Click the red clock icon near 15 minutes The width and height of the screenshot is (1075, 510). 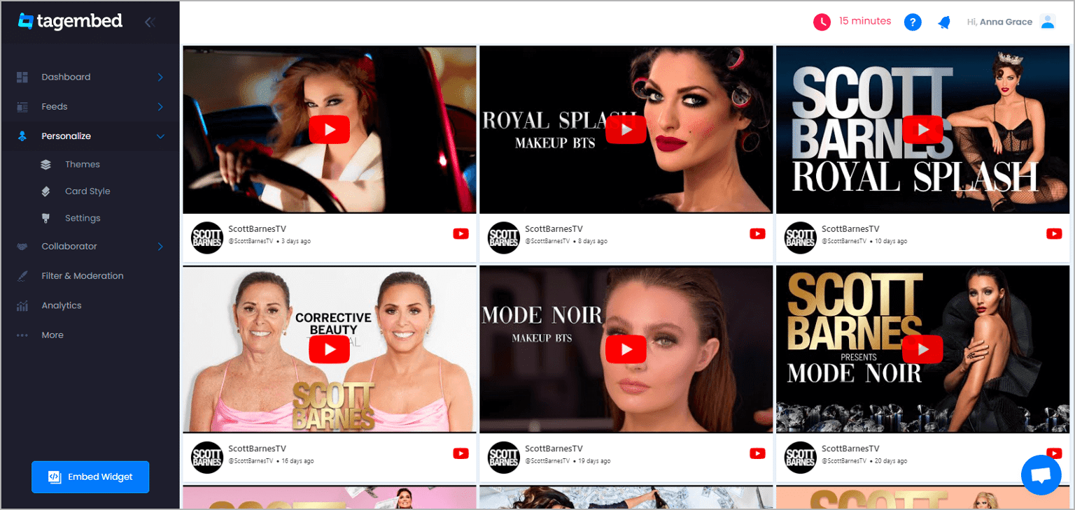[x=822, y=22]
